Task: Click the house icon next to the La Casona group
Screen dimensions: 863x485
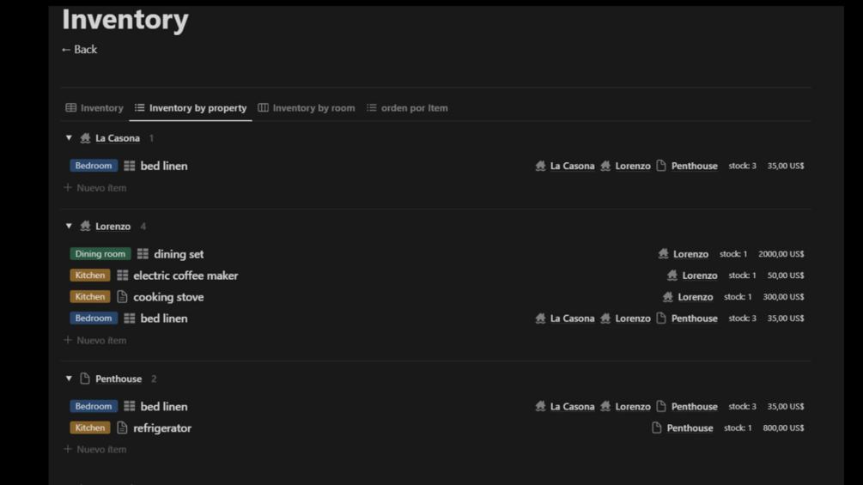Action: click(85, 138)
